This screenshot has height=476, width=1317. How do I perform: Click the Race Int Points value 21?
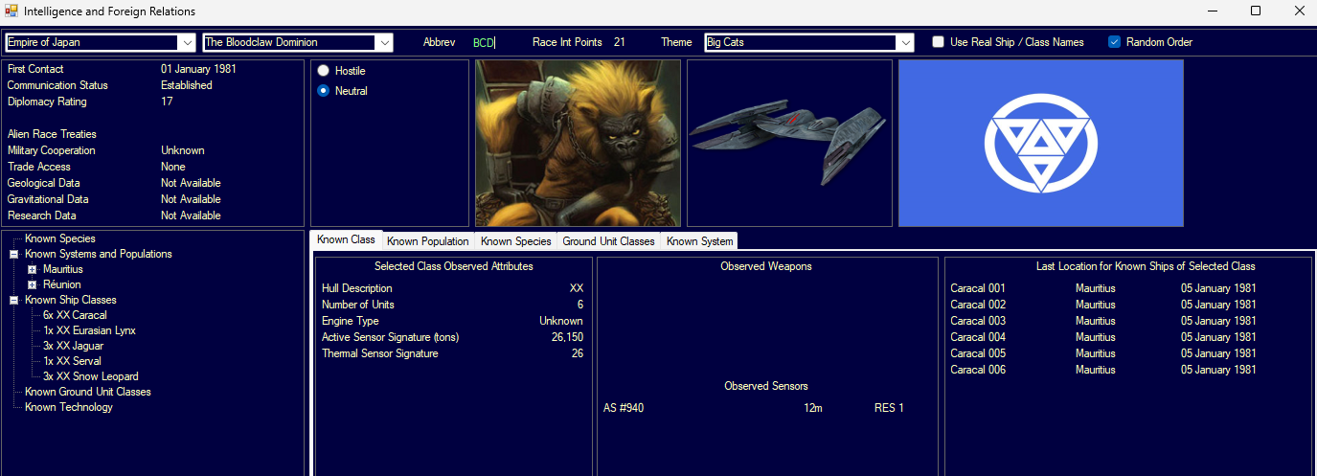point(619,42)
